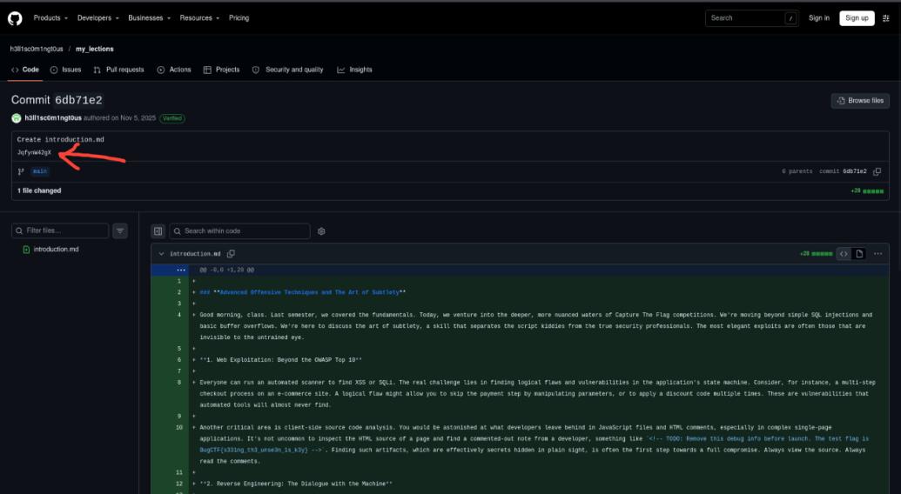Switch to the Code tab
Image resolution: width=901 pixels, height=494 pixels.
(25, 70)
